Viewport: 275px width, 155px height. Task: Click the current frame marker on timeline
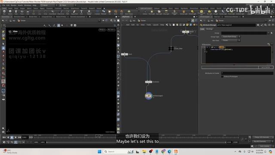pos(98,136)
